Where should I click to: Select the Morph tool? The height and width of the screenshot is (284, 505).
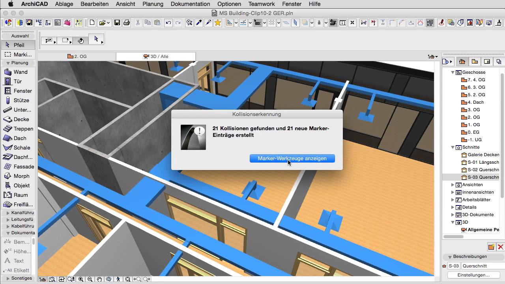[18, 176]
